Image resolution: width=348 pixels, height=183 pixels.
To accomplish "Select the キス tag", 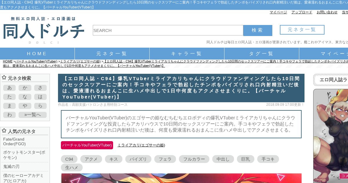I will 114,159.
